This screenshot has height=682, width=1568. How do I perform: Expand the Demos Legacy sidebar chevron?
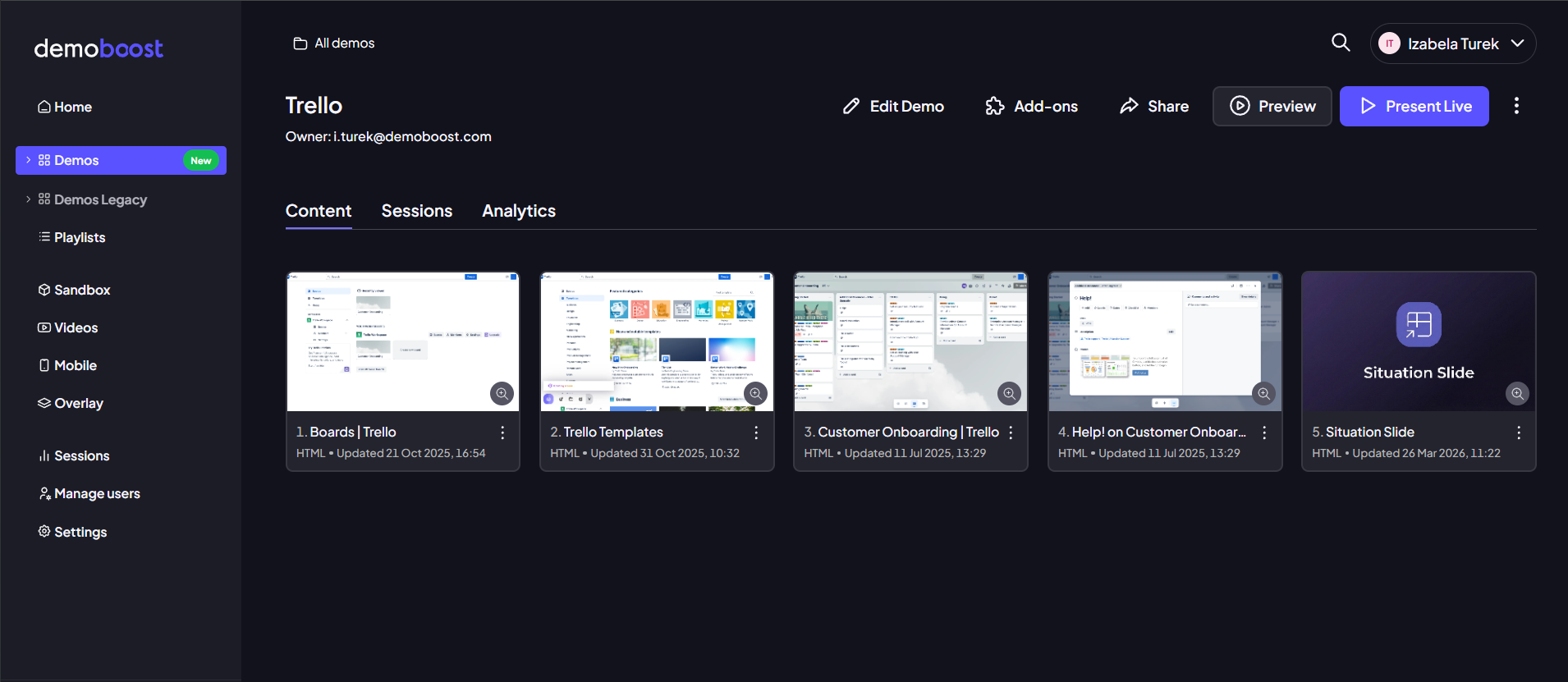pos(29,199)
